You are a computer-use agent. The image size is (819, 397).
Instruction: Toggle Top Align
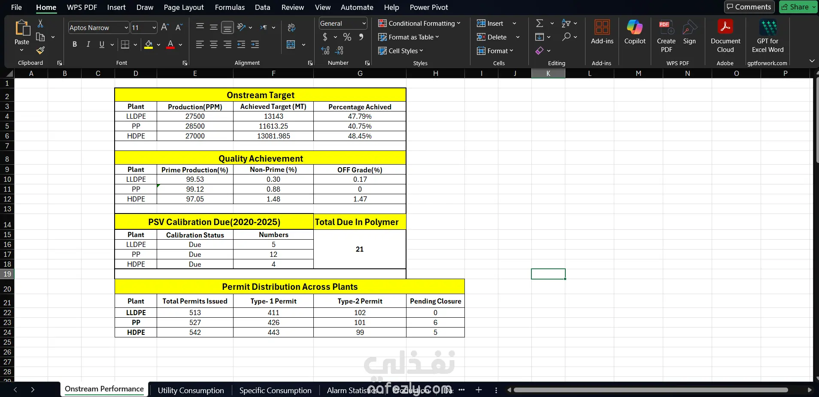click(x=200, y=27)
